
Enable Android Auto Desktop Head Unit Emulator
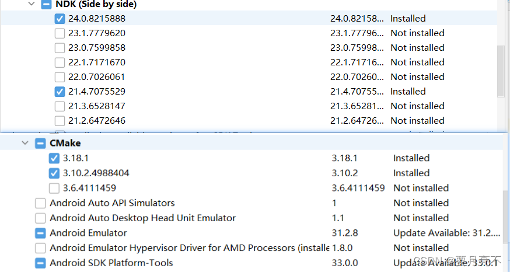40,218
